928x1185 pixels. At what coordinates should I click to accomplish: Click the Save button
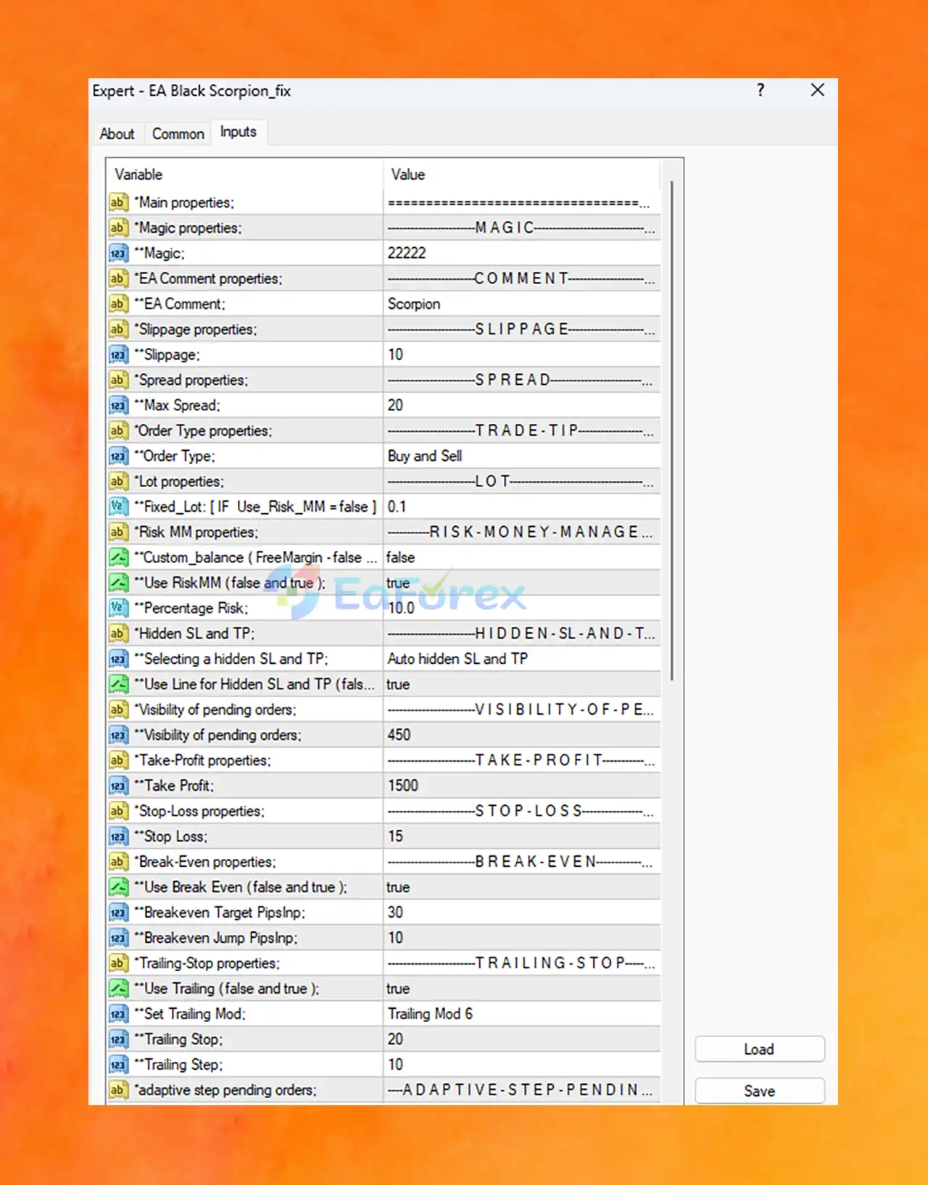[x=759, y=1091]
